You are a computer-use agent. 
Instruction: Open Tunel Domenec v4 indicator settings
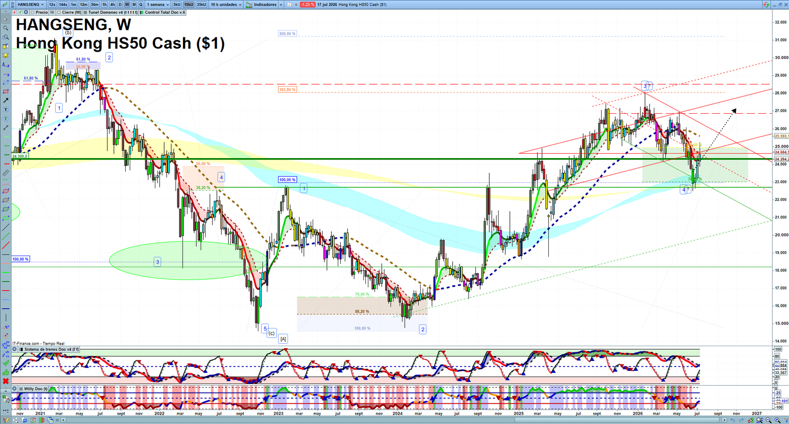pyautogui.click(x=110, y=12)
